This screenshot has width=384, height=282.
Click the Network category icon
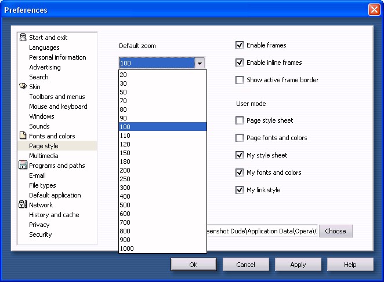coord(23,205)
